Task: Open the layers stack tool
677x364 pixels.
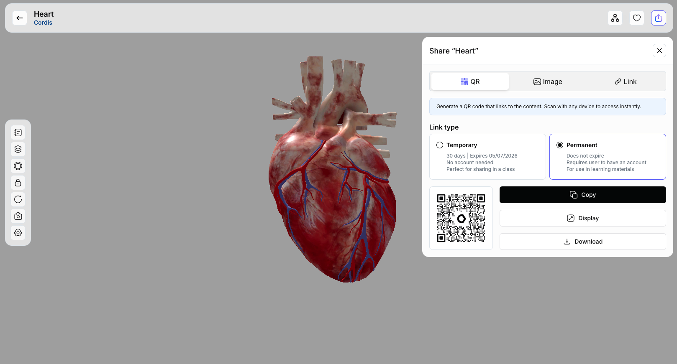Action: coord(18,149)
